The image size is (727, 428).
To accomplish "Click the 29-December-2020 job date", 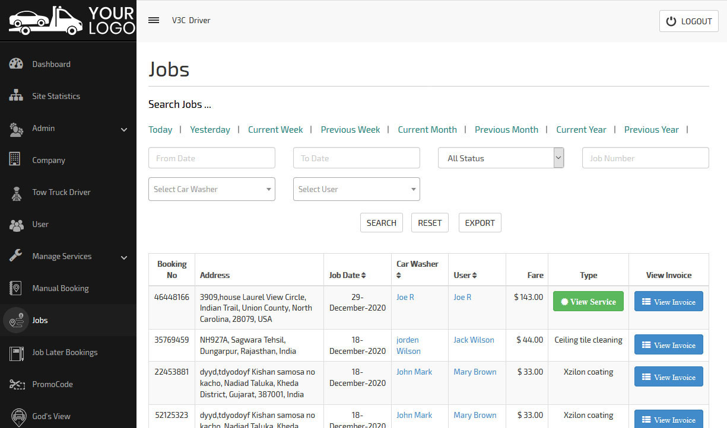I will coord(357,302).
